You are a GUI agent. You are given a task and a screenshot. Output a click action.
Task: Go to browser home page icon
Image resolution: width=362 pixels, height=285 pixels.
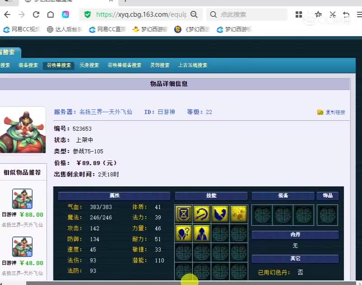[51, 14]
